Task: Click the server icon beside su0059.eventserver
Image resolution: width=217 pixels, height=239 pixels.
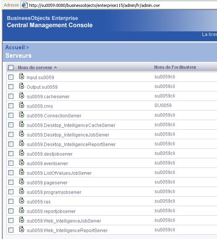Action: tap(21, 163)
